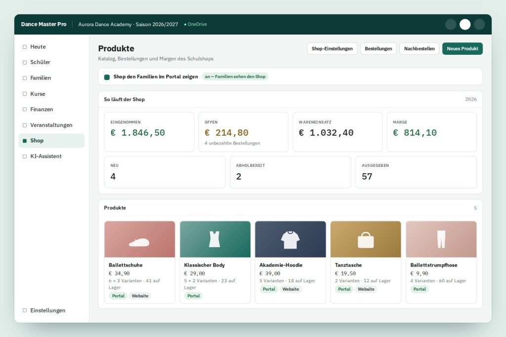Click the tights icon on Ballettstrumpfhose
Image resolution: width=506 pixels, height=337 pixels.
coord(441,239)
